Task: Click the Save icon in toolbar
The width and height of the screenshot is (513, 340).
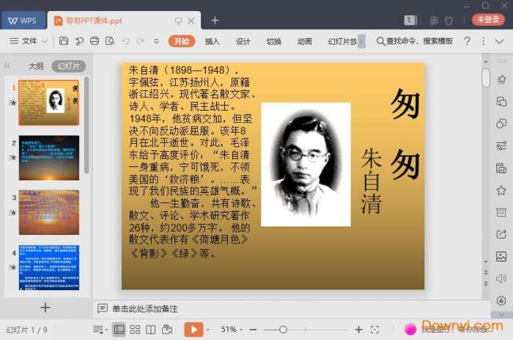Action: pyautogui.click(x=64, y=41)
